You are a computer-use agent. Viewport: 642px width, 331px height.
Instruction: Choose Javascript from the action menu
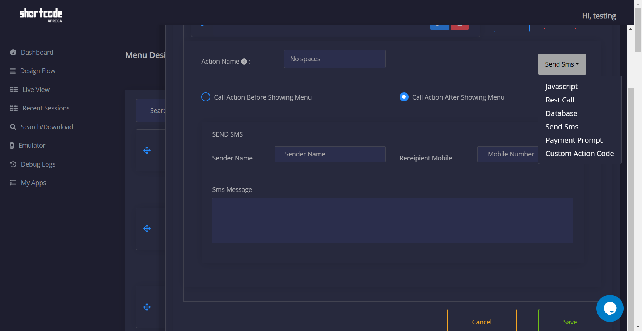click(562, 87)
